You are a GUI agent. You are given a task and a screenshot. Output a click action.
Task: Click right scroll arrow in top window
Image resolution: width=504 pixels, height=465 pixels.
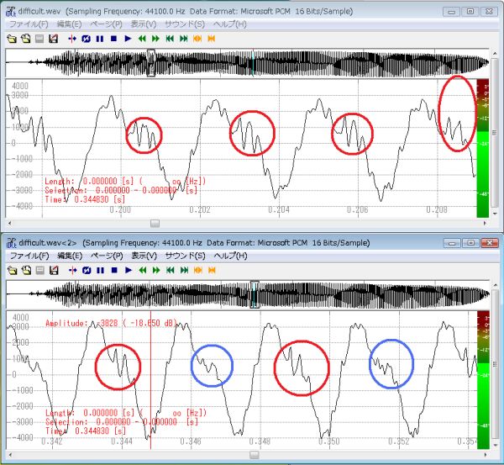[485, 223]
